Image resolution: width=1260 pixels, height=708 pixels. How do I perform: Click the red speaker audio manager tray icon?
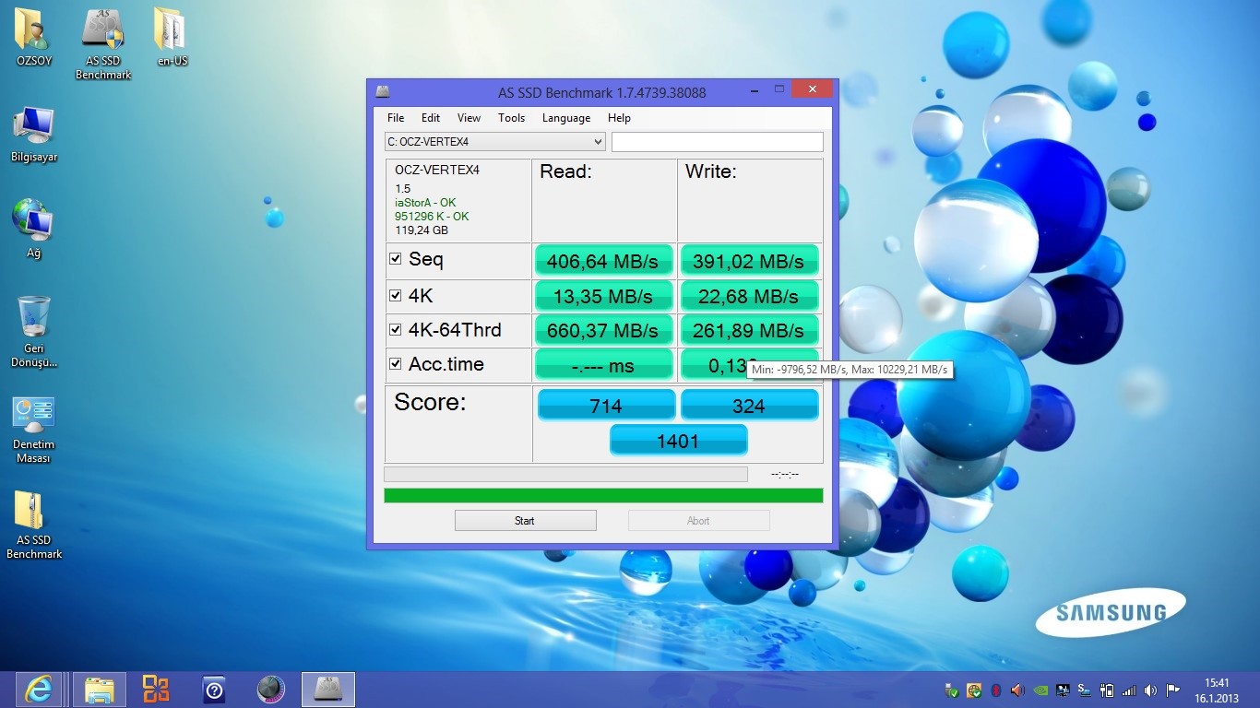[1017, 690]
